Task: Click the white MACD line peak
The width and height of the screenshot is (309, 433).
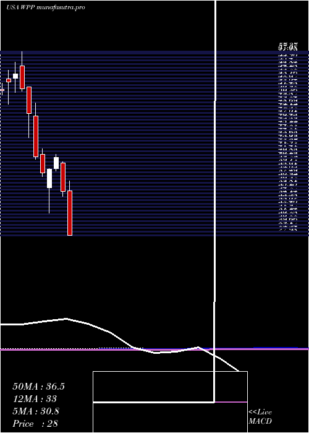Action: [66, 319]
